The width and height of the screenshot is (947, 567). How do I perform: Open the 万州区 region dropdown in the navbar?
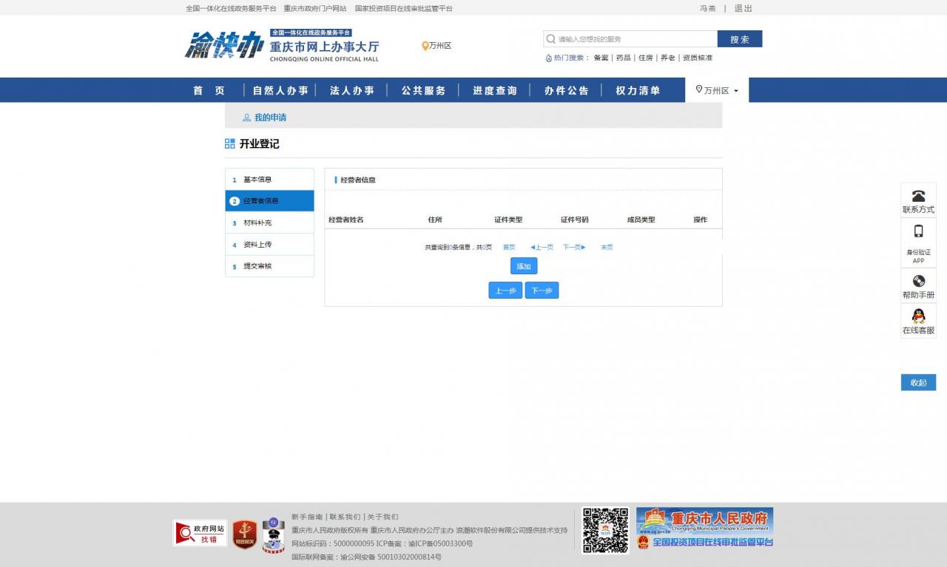(x=718, y=90)
